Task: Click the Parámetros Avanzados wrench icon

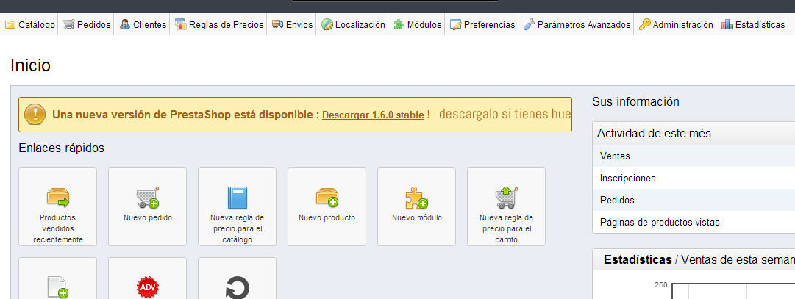Action: pyautogui.click(x=529, y=24)
